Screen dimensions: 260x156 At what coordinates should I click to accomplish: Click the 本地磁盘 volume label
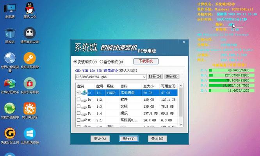[127, 93]
